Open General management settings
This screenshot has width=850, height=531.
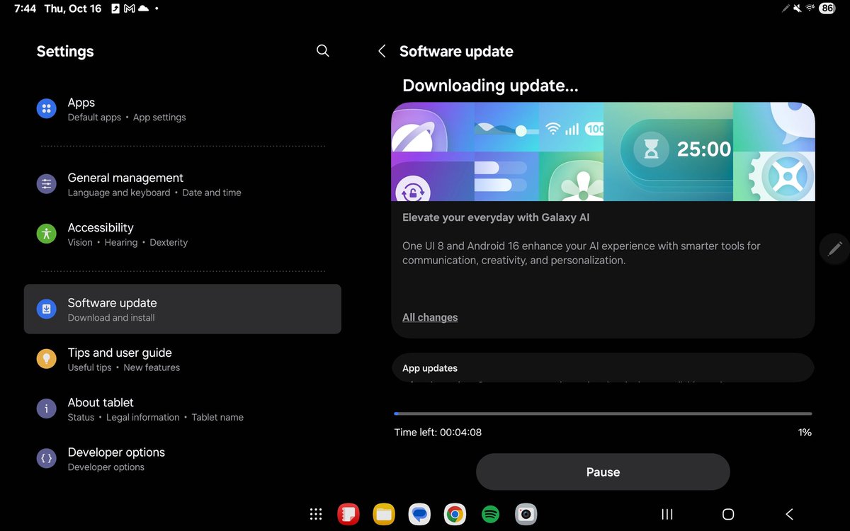(x=183, y=184)
